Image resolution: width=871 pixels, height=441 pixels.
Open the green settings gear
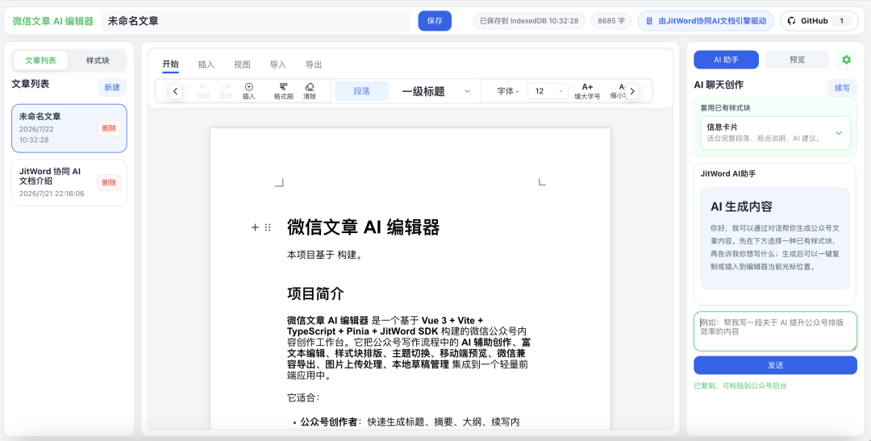tap(846, 60)
